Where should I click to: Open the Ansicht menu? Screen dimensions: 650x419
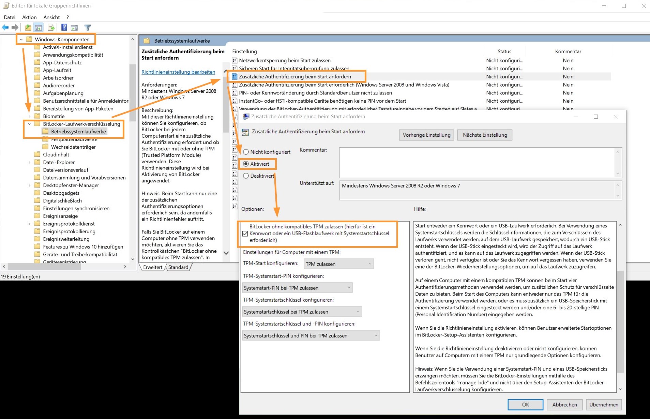point(51,17)
